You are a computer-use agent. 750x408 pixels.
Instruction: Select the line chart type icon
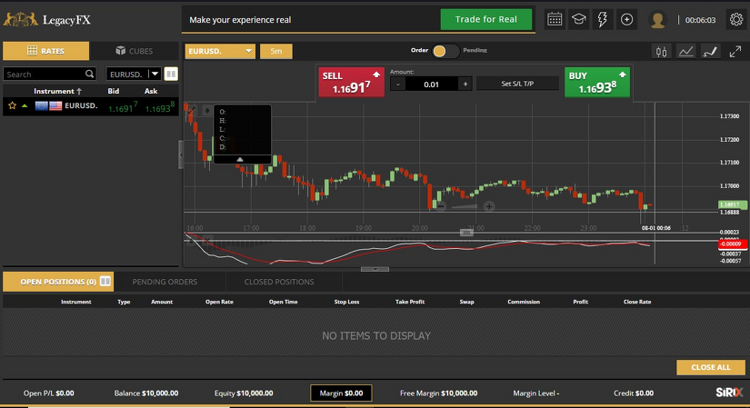[x=685, y=52]
